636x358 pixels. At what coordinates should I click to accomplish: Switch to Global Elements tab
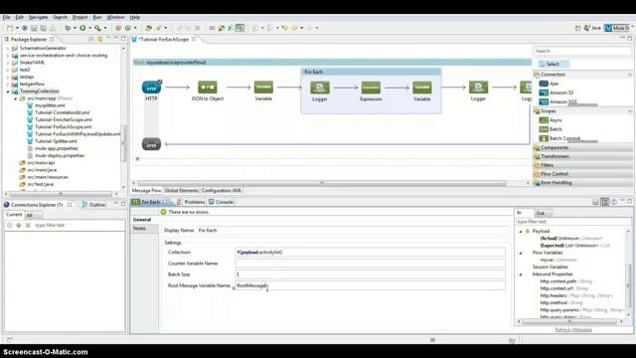pos(181,190)
